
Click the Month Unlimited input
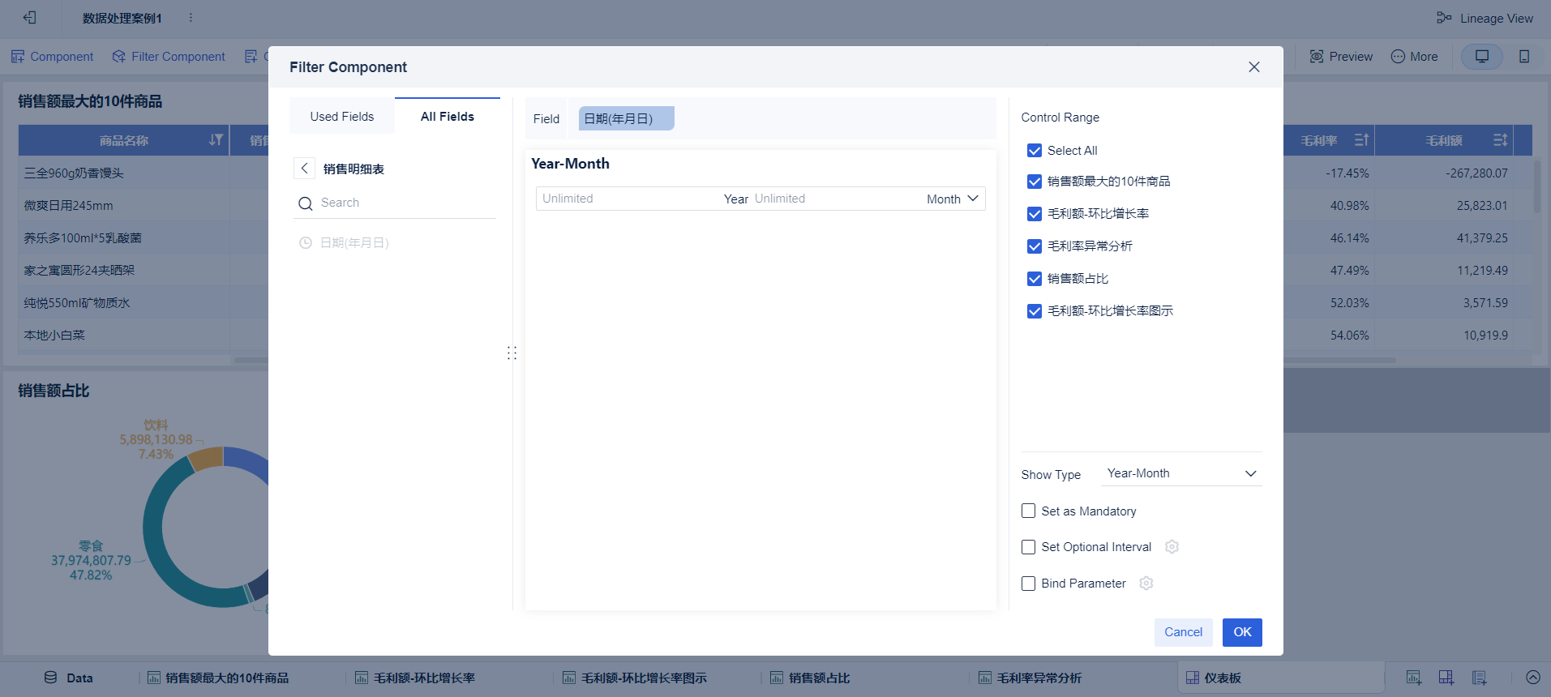(839, 199)
